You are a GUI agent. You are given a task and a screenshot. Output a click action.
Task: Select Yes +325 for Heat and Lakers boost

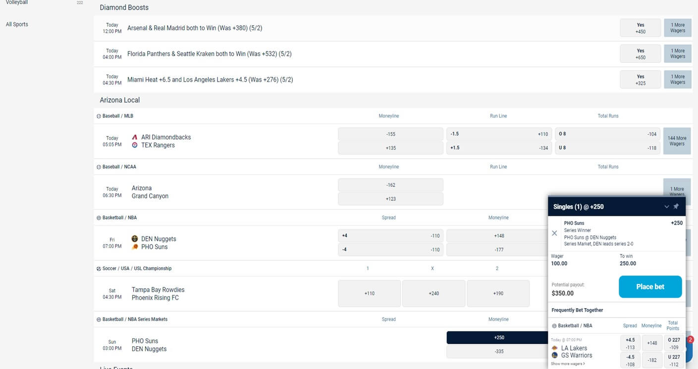coord(641,80)
